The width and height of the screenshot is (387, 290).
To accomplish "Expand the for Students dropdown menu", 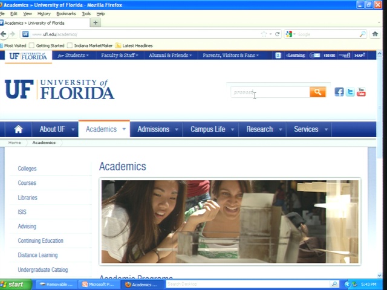I will coord(73,55).
